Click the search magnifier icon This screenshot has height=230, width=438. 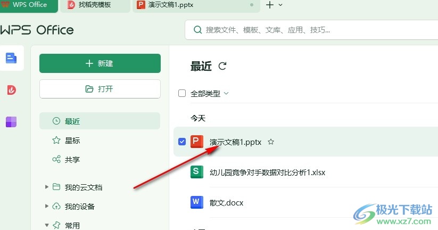click(x=197, y=30)
